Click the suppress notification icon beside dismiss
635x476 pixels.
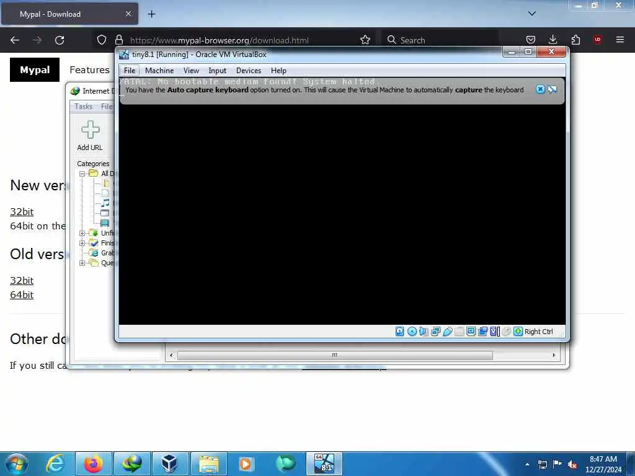tap(553, 89)
